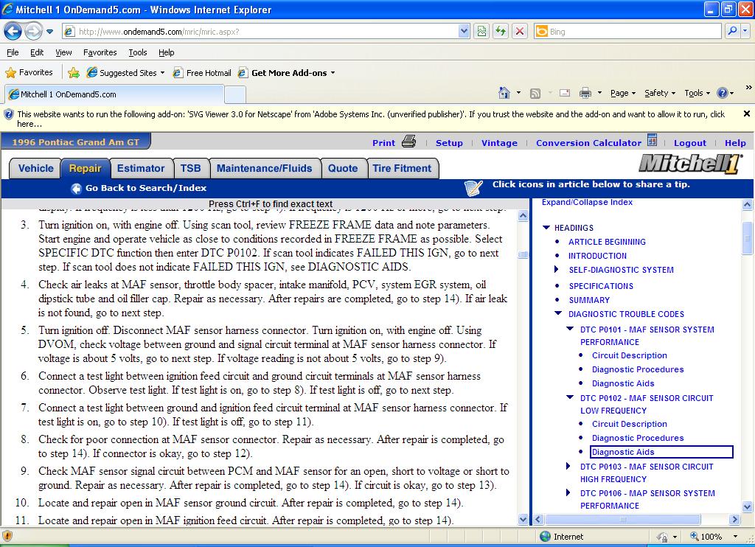
Task: Click article pane vertical scrollbar
Action: pos(523,368)
